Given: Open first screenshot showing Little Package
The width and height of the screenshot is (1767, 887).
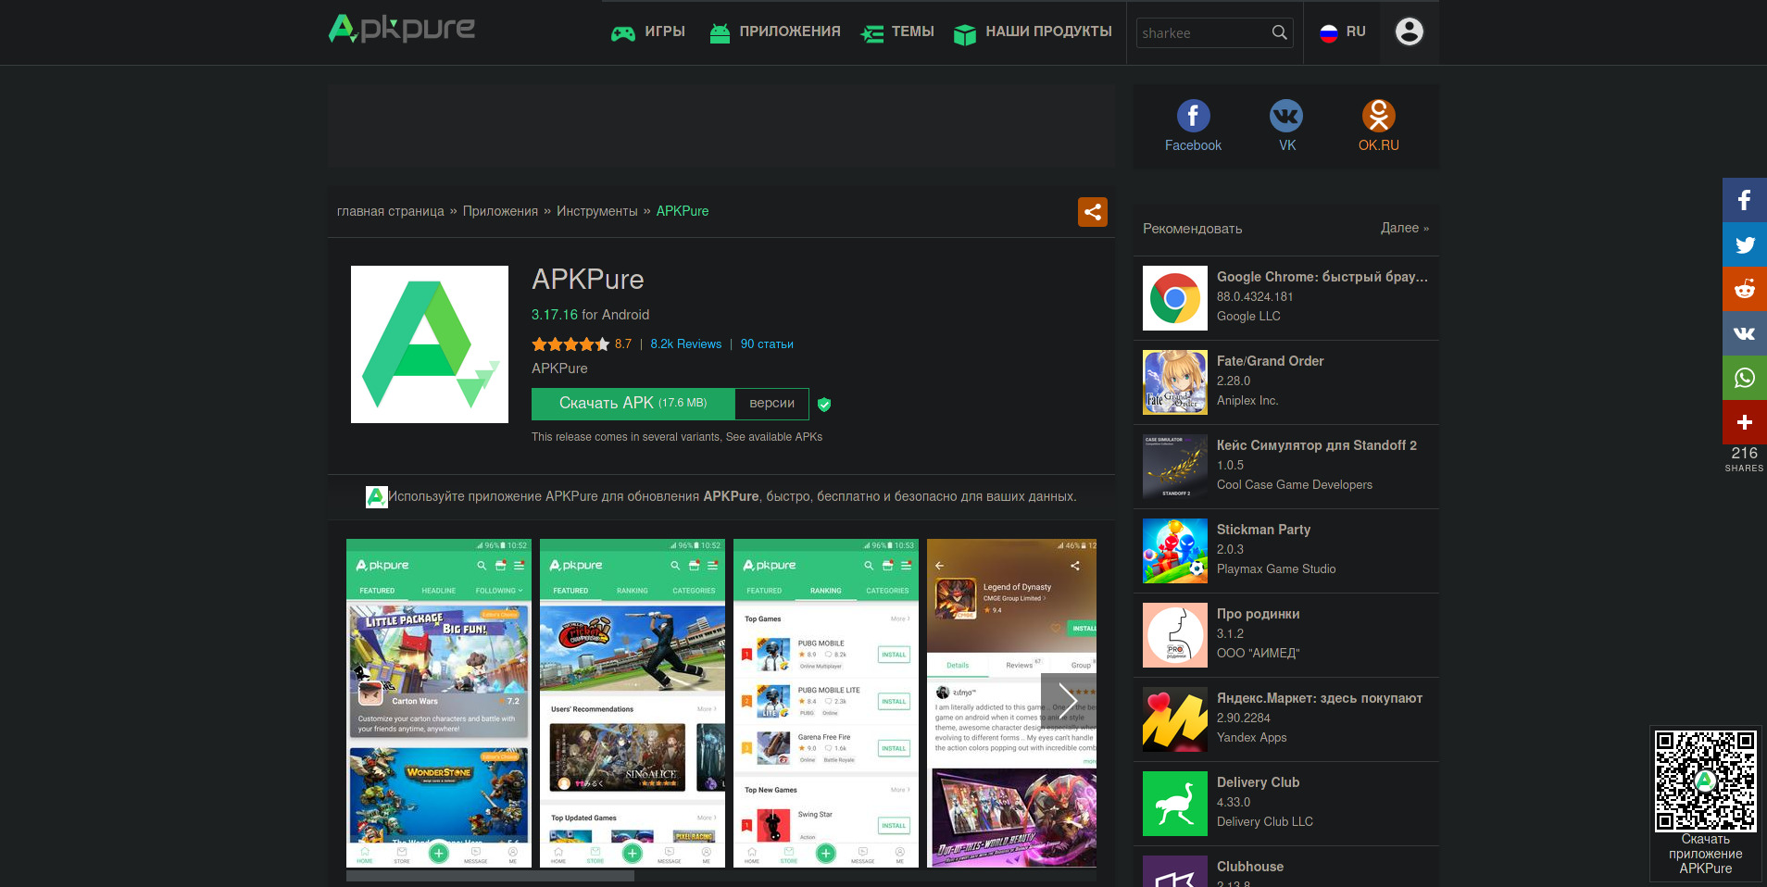Looking at the screenshot, I should 439,704.
